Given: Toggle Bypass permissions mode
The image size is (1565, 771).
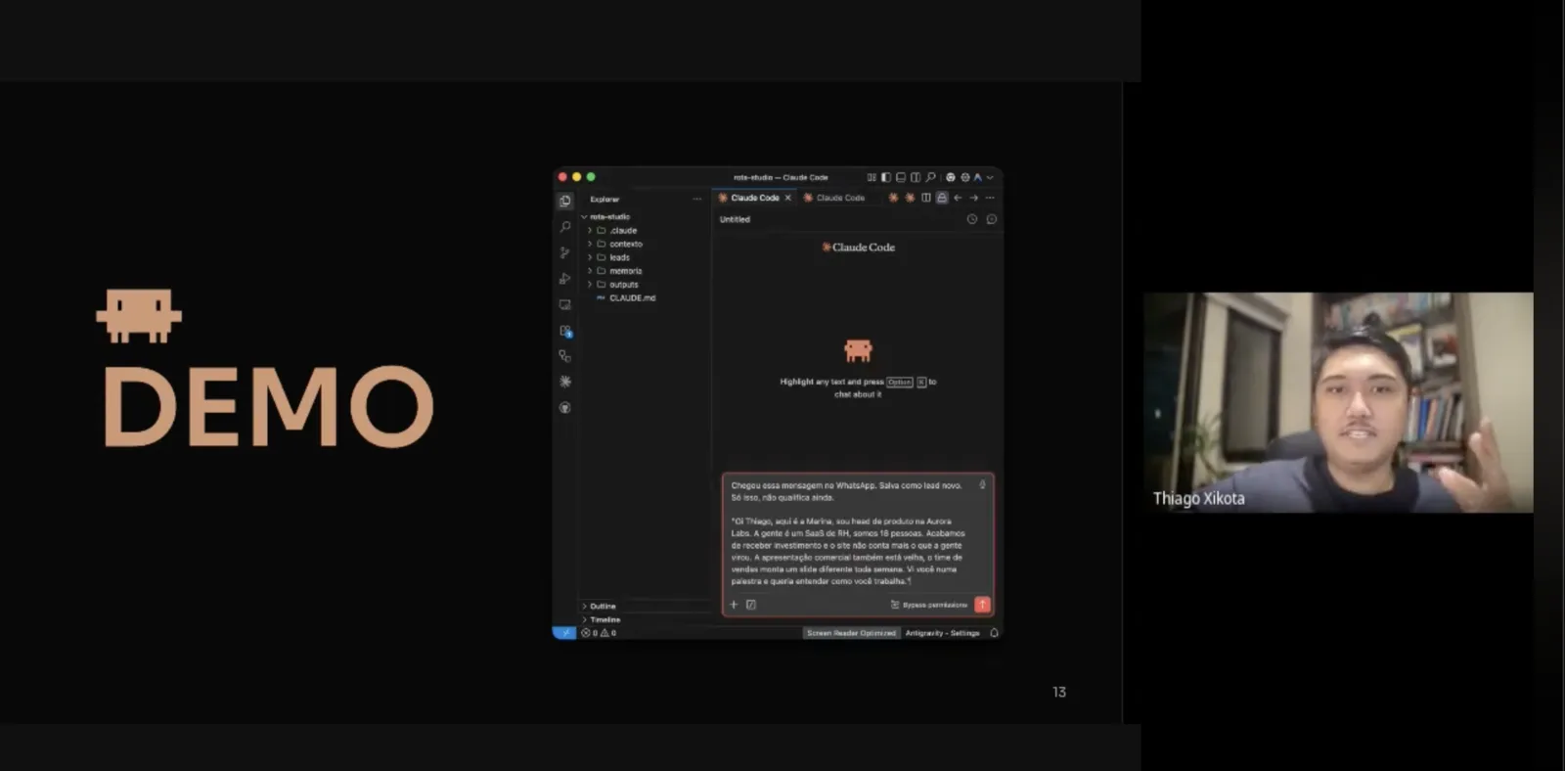Looking at the screenshot, I should click(928, 605).
